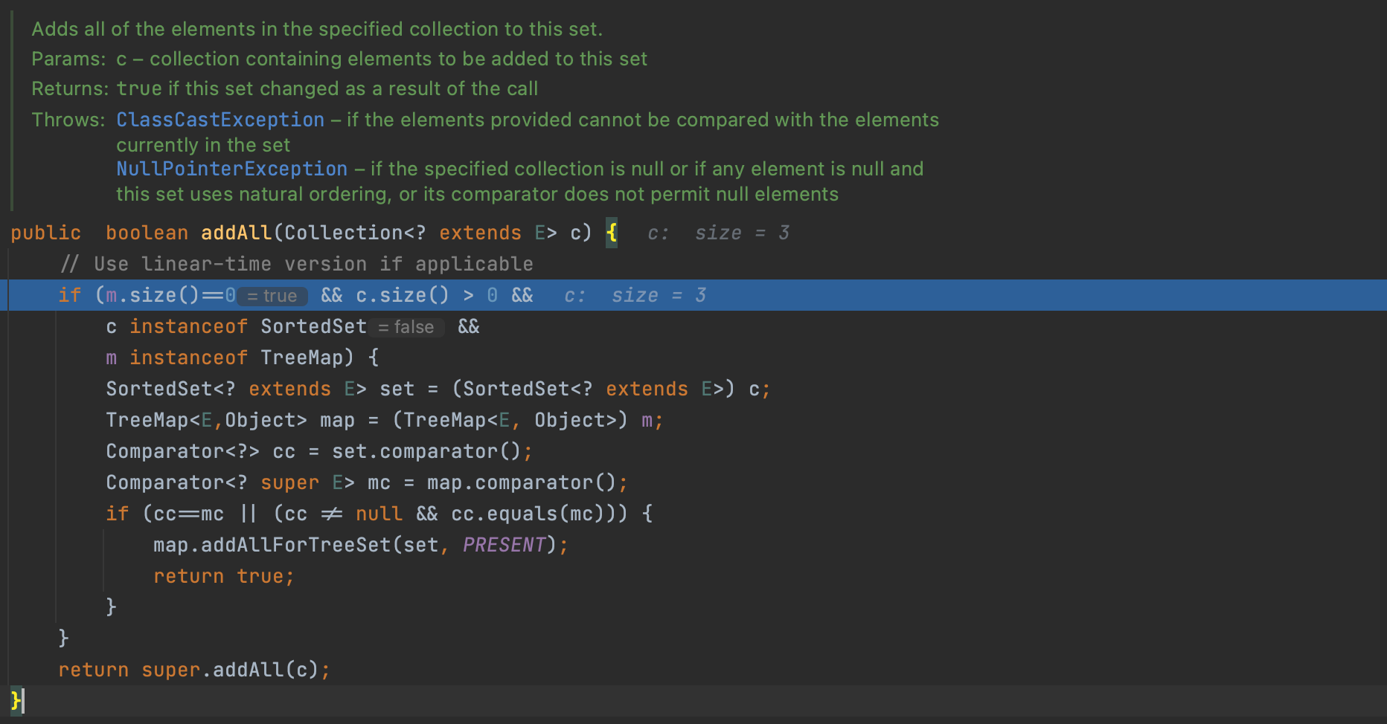Viewport: 1387px width, 724px height.
Task: Click the addAll method name
Action: [237, 233]
